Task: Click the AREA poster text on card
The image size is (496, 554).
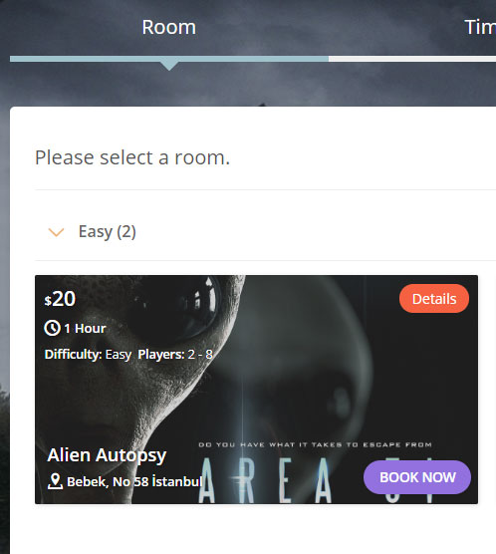Action: coord(265,480)
